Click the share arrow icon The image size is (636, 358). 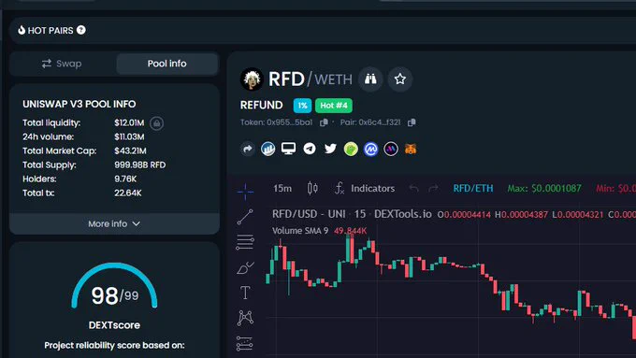pos(248,150)
